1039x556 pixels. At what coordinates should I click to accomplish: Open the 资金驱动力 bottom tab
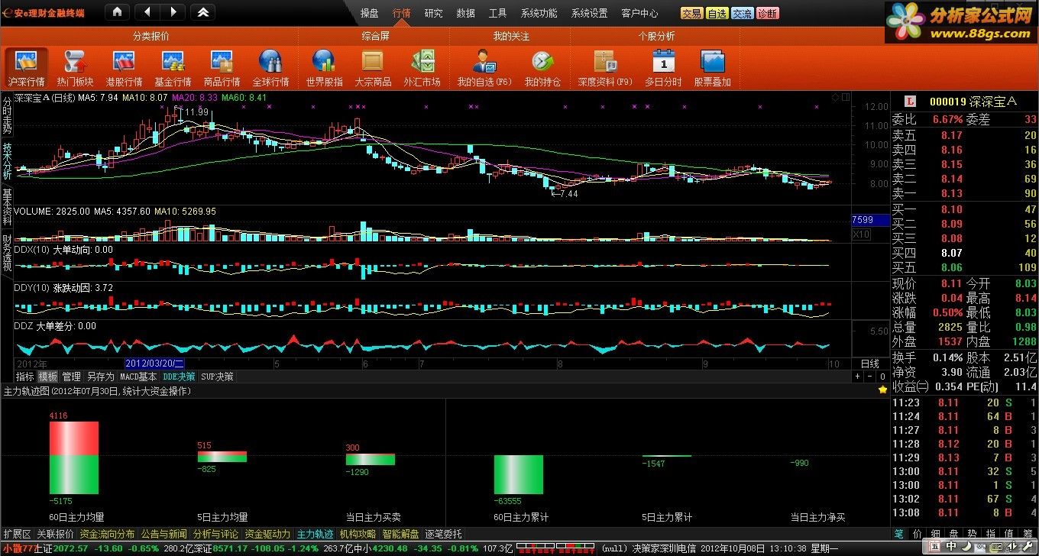(267, 534)
